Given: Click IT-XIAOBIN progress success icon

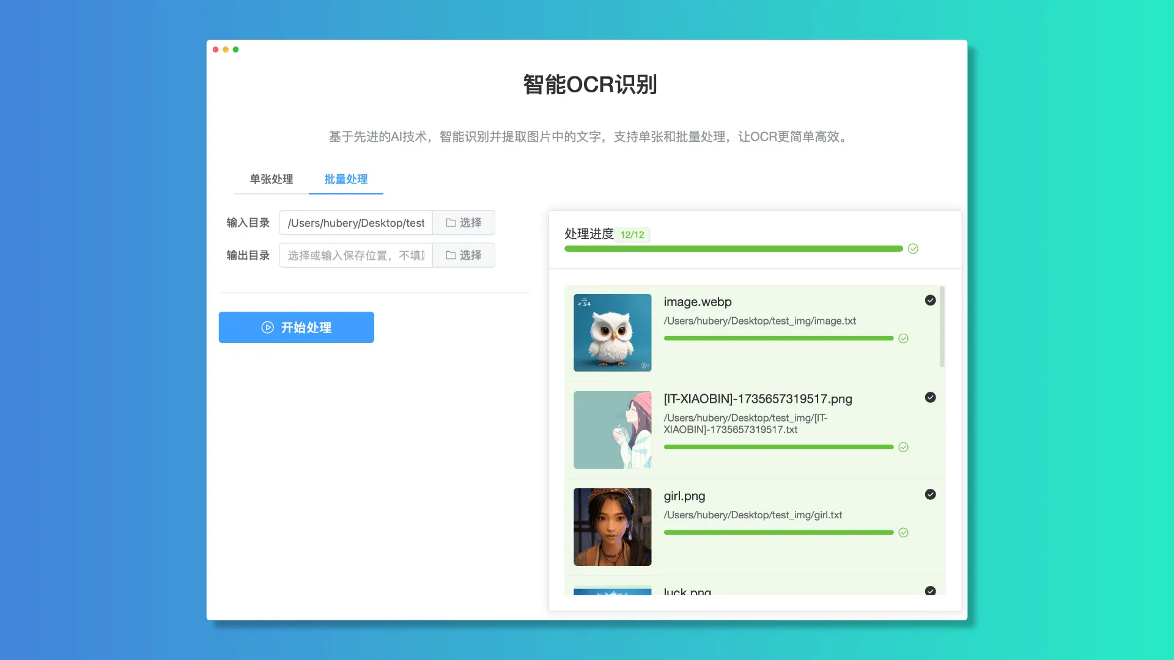Looking at the screenshot, I should click(903, 447).
